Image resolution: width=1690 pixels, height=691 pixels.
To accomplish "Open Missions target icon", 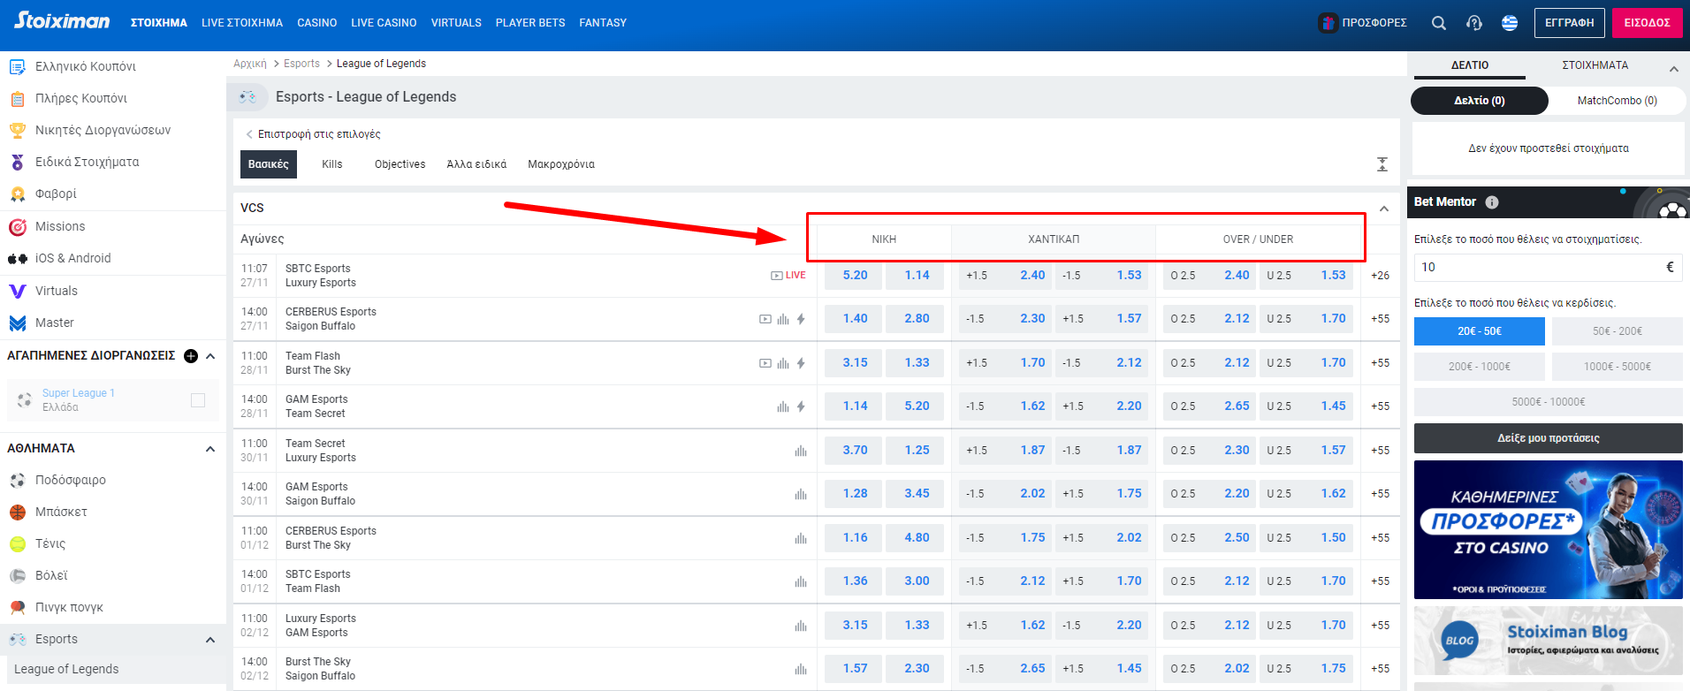I will [17, 227].
